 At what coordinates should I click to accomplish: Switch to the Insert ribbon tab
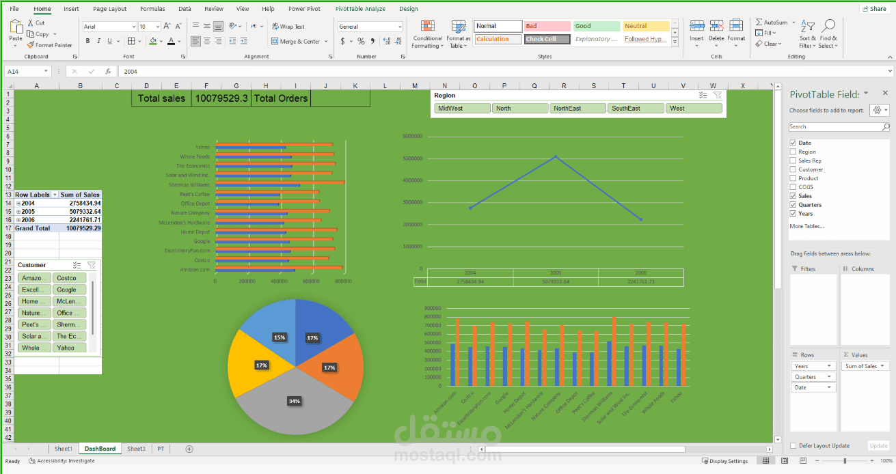71,9
